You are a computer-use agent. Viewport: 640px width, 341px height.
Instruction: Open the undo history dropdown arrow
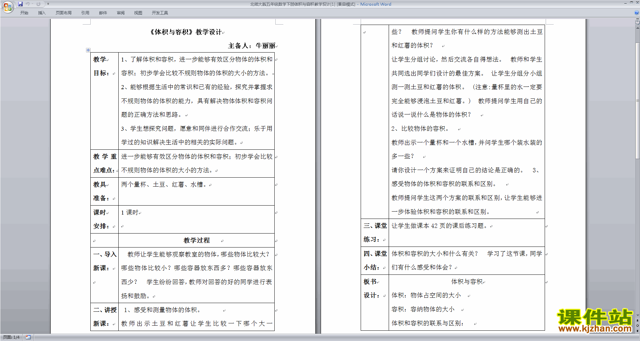pos(32,4)
